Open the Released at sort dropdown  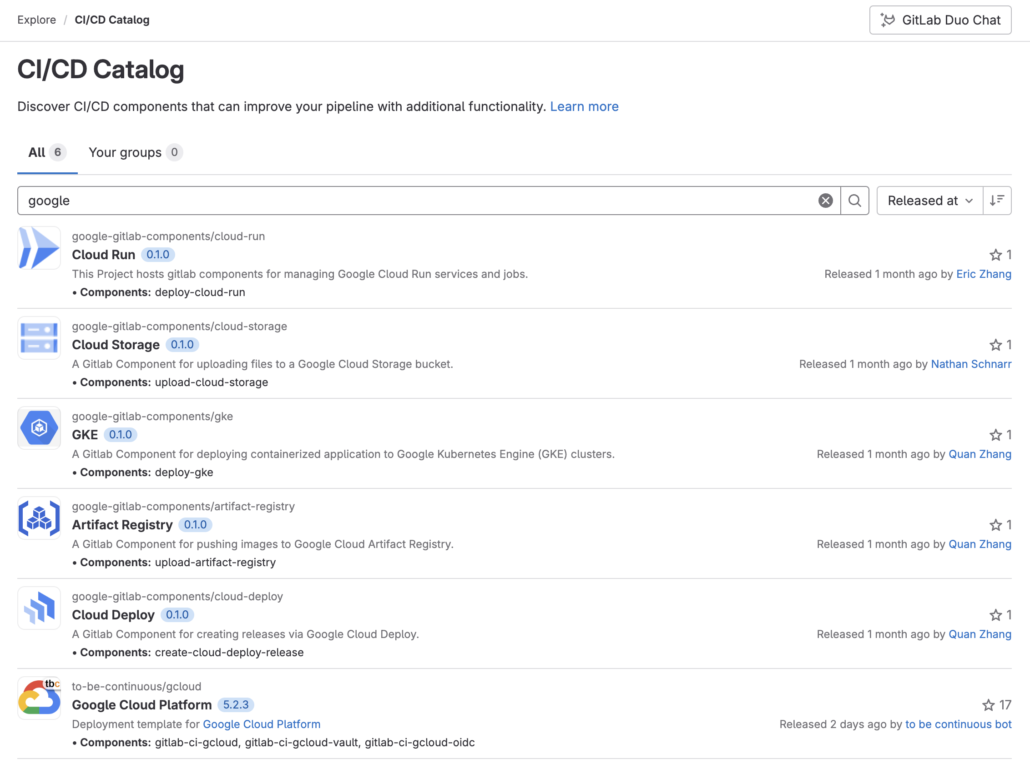[x=929, y=201]
